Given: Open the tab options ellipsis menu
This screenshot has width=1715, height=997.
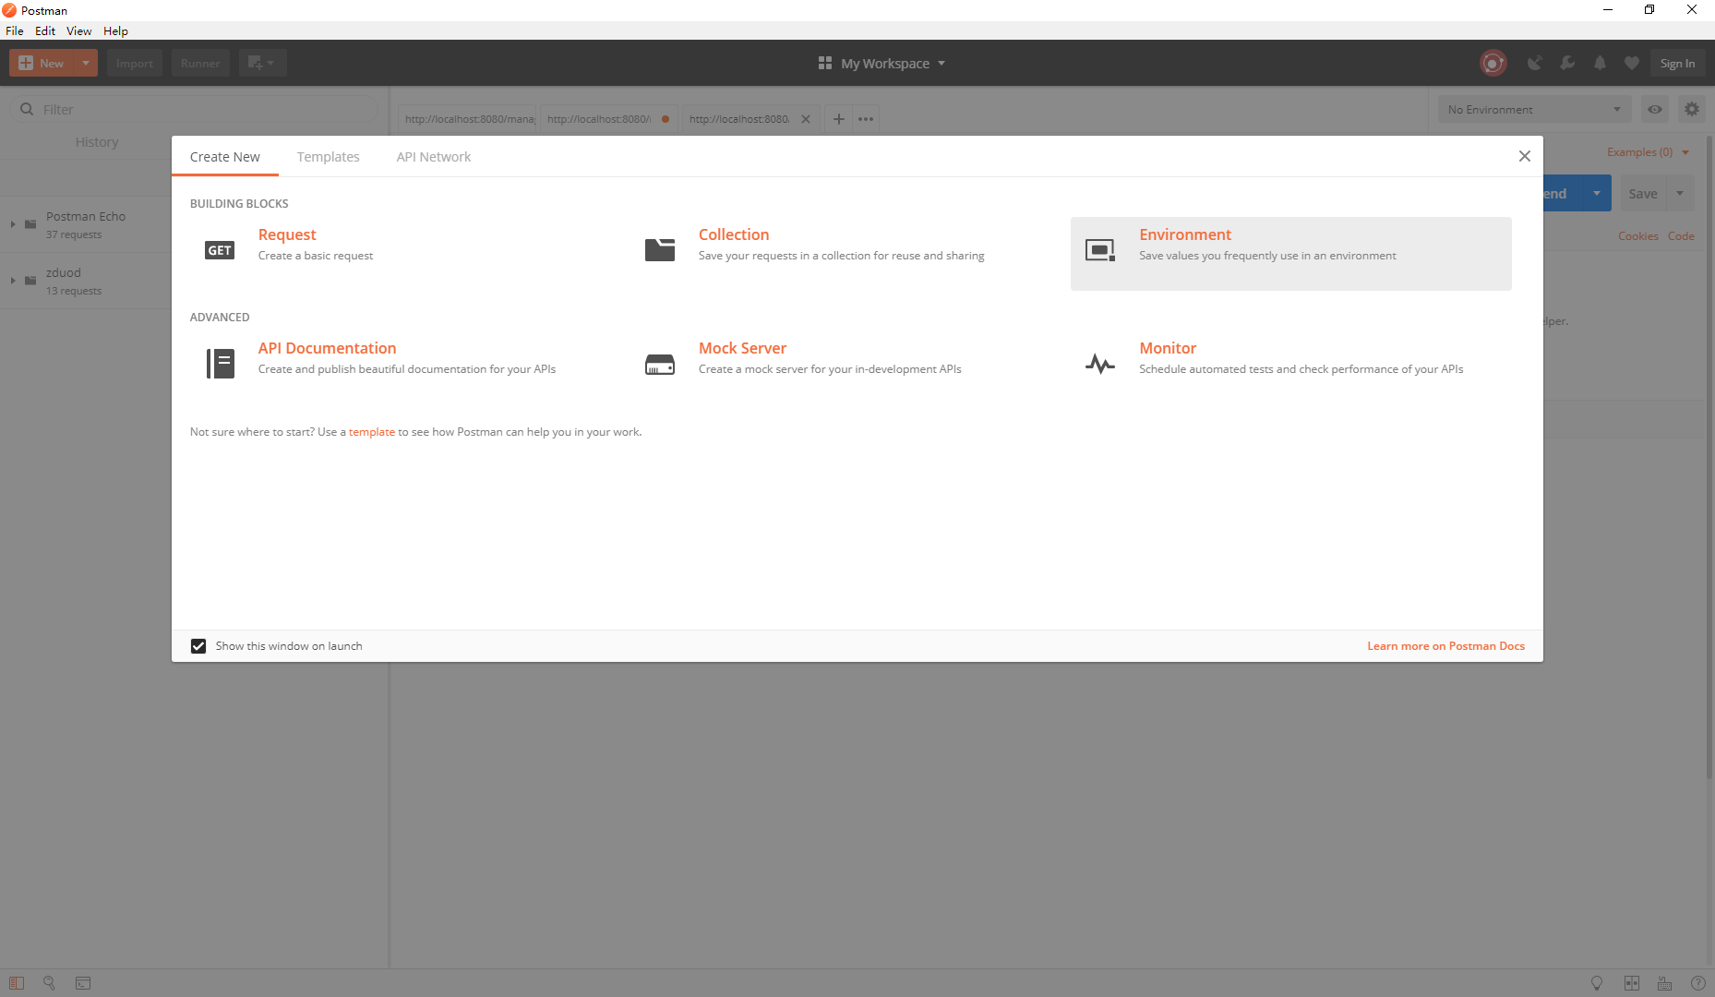Looking at the screenshot, I should click(866, 119).
